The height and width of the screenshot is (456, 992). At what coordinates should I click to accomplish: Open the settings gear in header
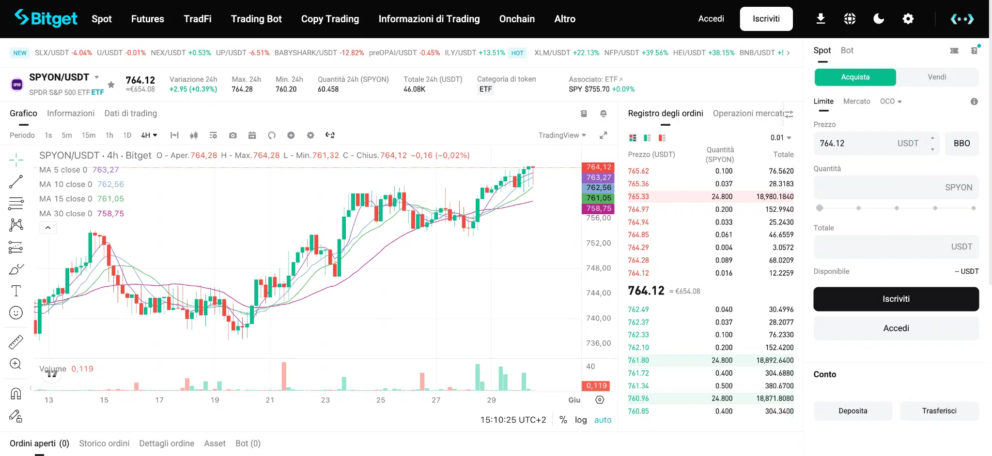point(908,19)
